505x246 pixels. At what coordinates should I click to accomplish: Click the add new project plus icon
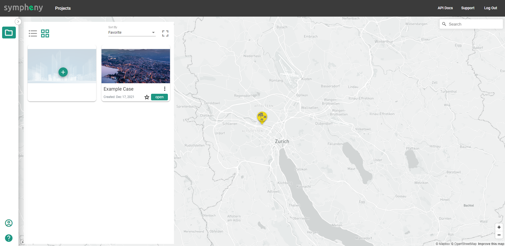(63, 72)
